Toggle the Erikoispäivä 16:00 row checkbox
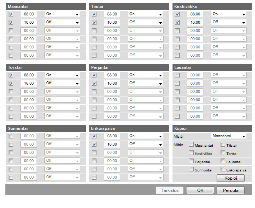 pos(94,145)
